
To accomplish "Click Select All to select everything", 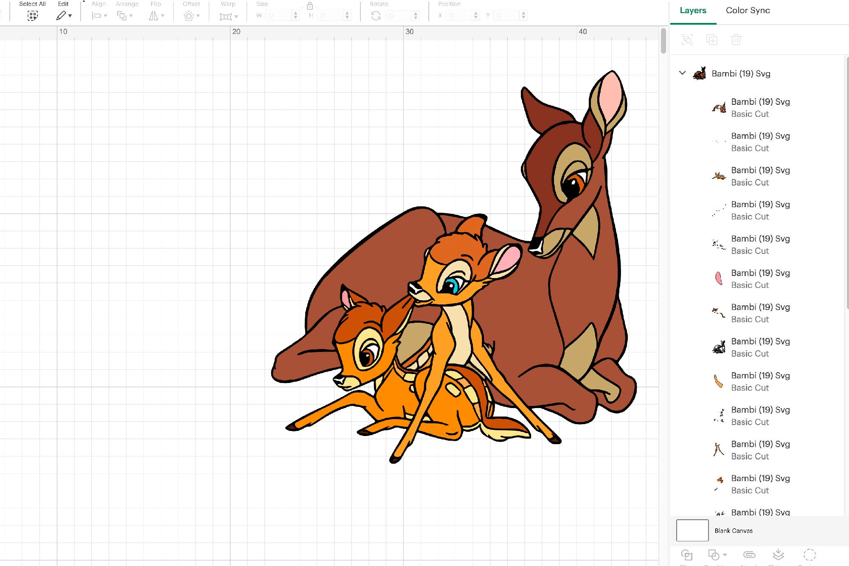I will pos(32,15).
